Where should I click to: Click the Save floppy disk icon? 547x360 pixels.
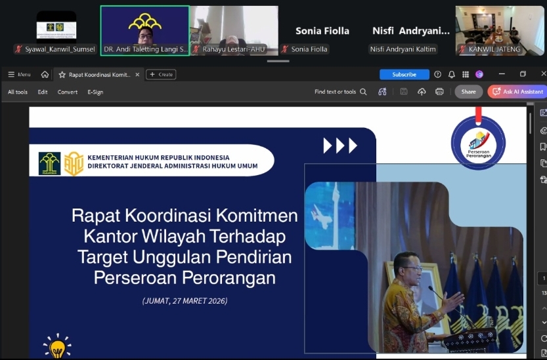(x=404, y=92)
